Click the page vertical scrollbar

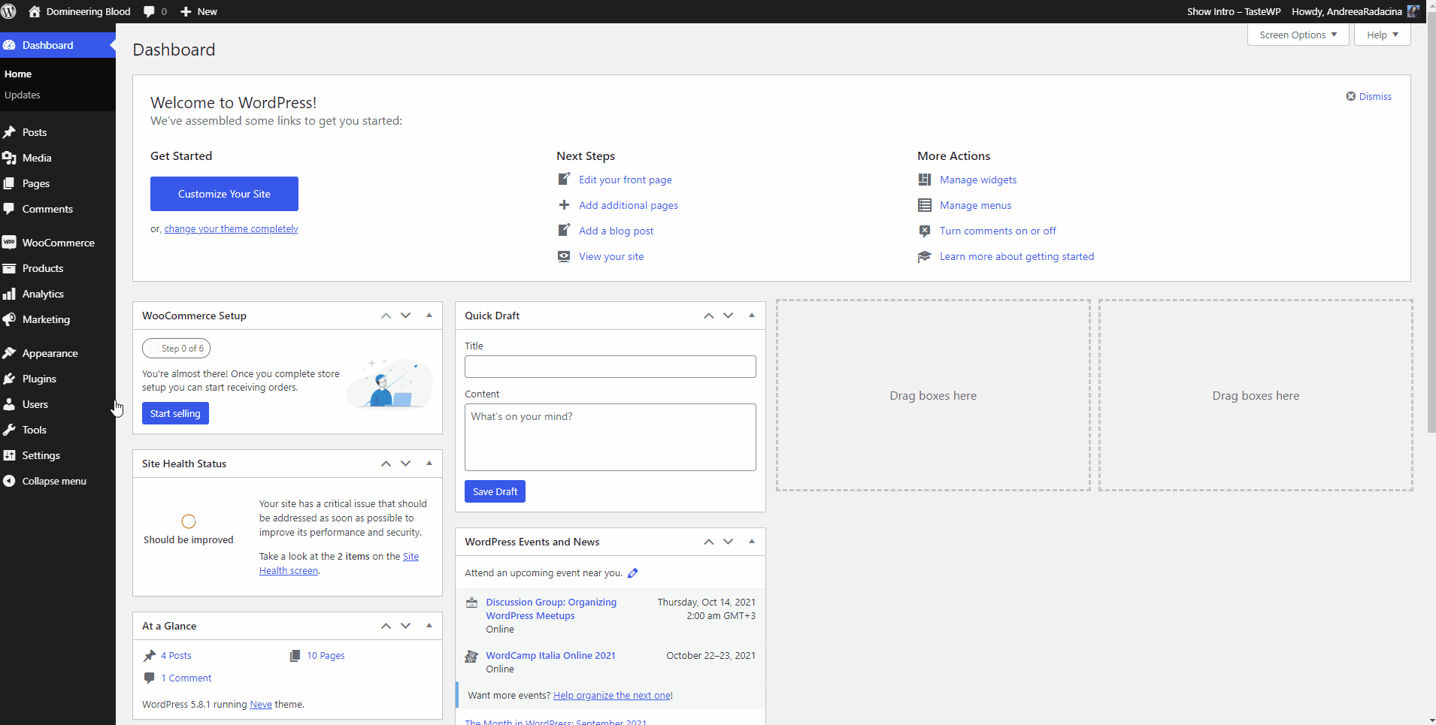point(1431,222)
